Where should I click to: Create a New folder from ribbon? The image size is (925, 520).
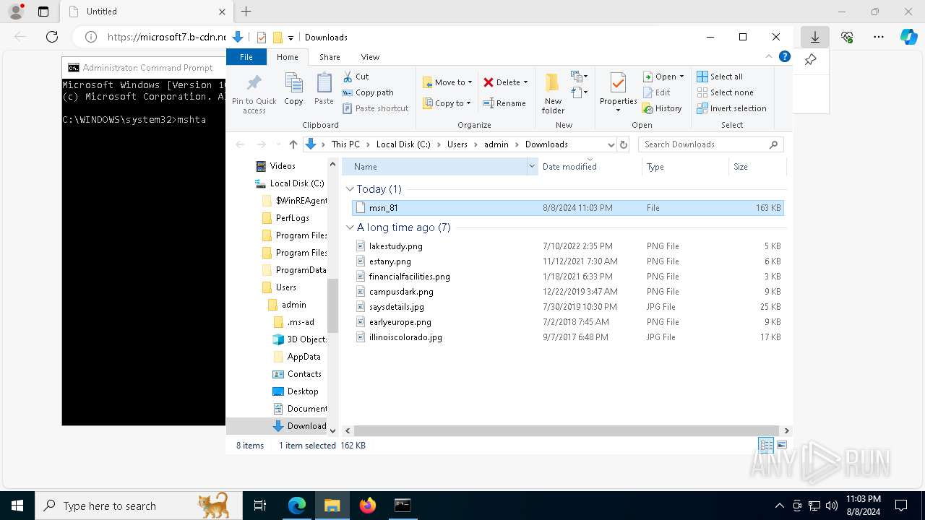pyautogui.click(x=553, y=93)
